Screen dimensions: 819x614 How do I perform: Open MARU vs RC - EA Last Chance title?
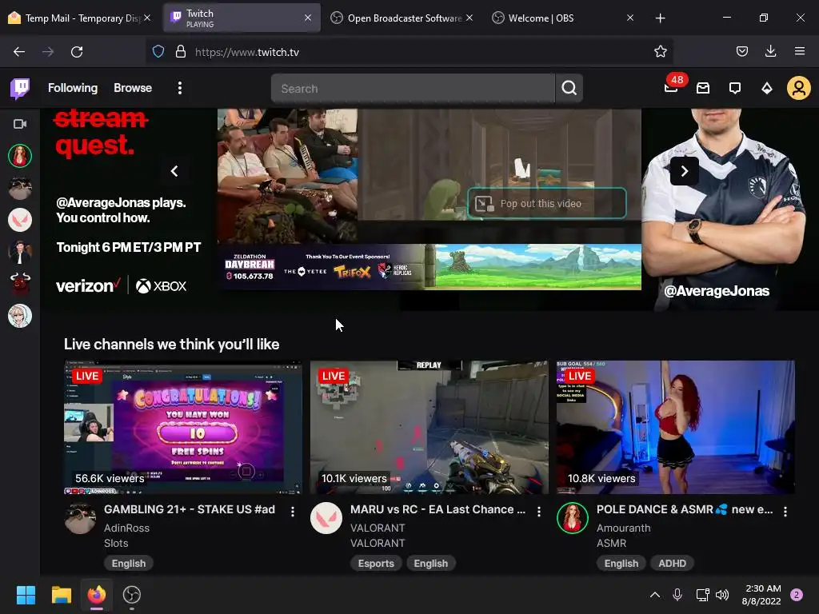(437, 509)
